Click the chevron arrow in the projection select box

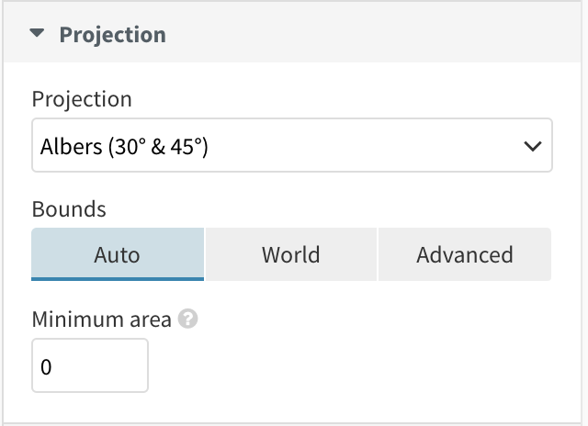coord(533,146)
